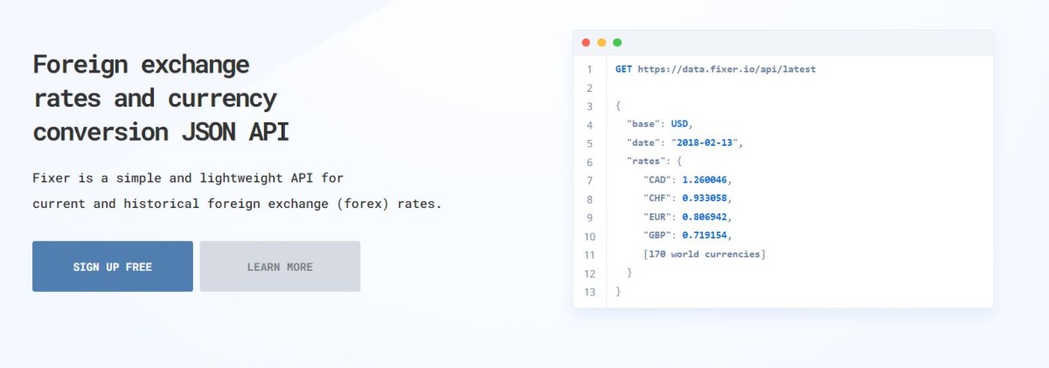1049x368 pixels.
Task: Click the main headline about Foreign exchange
Action: click(x=161, y=98)
